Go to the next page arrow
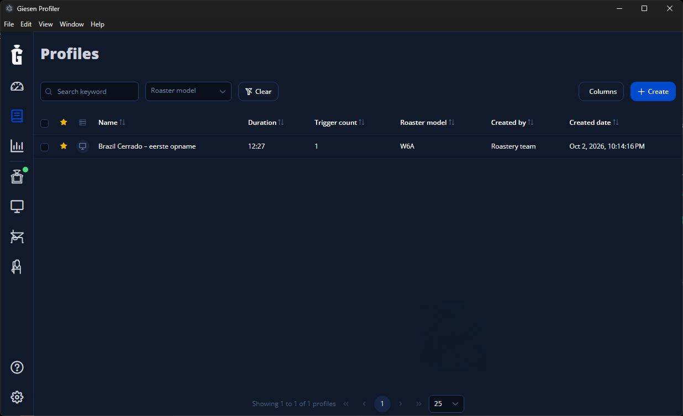 pyautogui.click(x=401, y=404)
